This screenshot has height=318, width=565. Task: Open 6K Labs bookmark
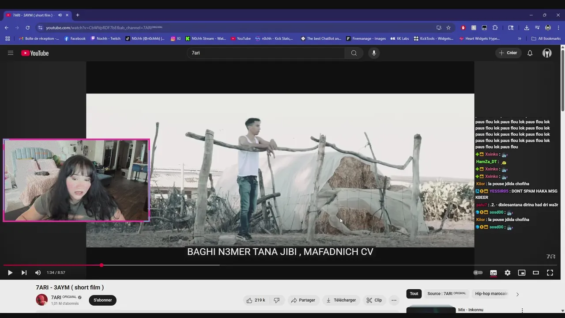coord(399,38)
